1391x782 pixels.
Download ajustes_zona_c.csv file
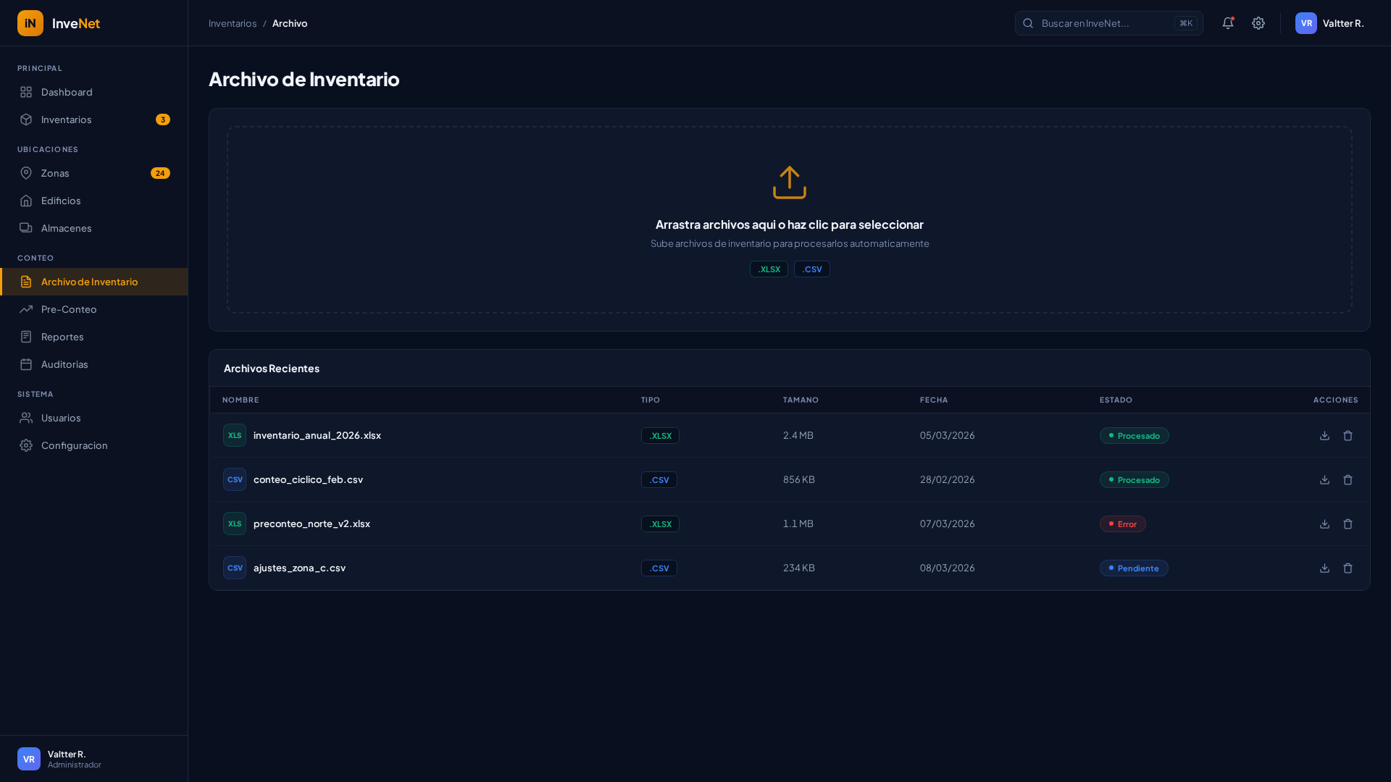pos(1324,568)
